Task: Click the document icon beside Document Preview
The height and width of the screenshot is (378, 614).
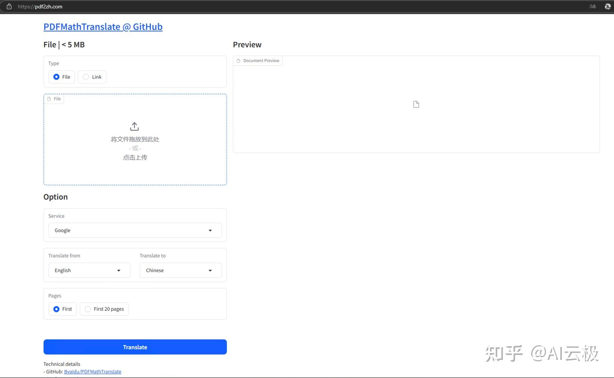Action: [239, 60]
